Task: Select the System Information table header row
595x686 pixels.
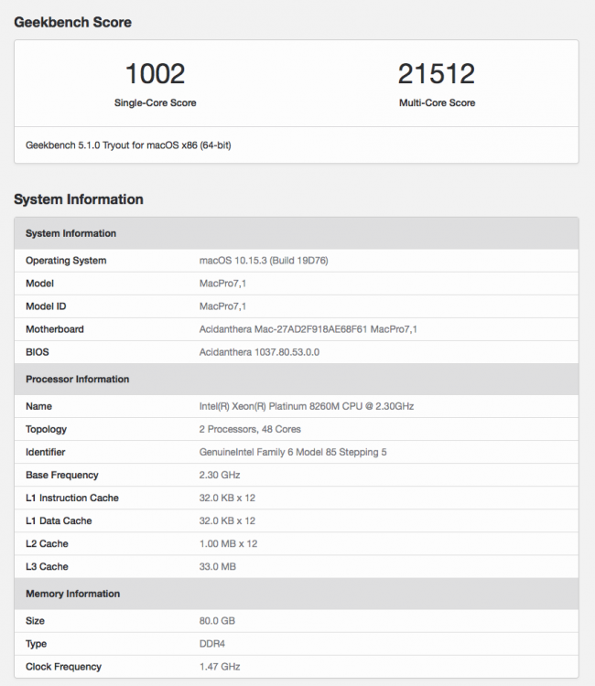Action: click(x=297, y=233)
